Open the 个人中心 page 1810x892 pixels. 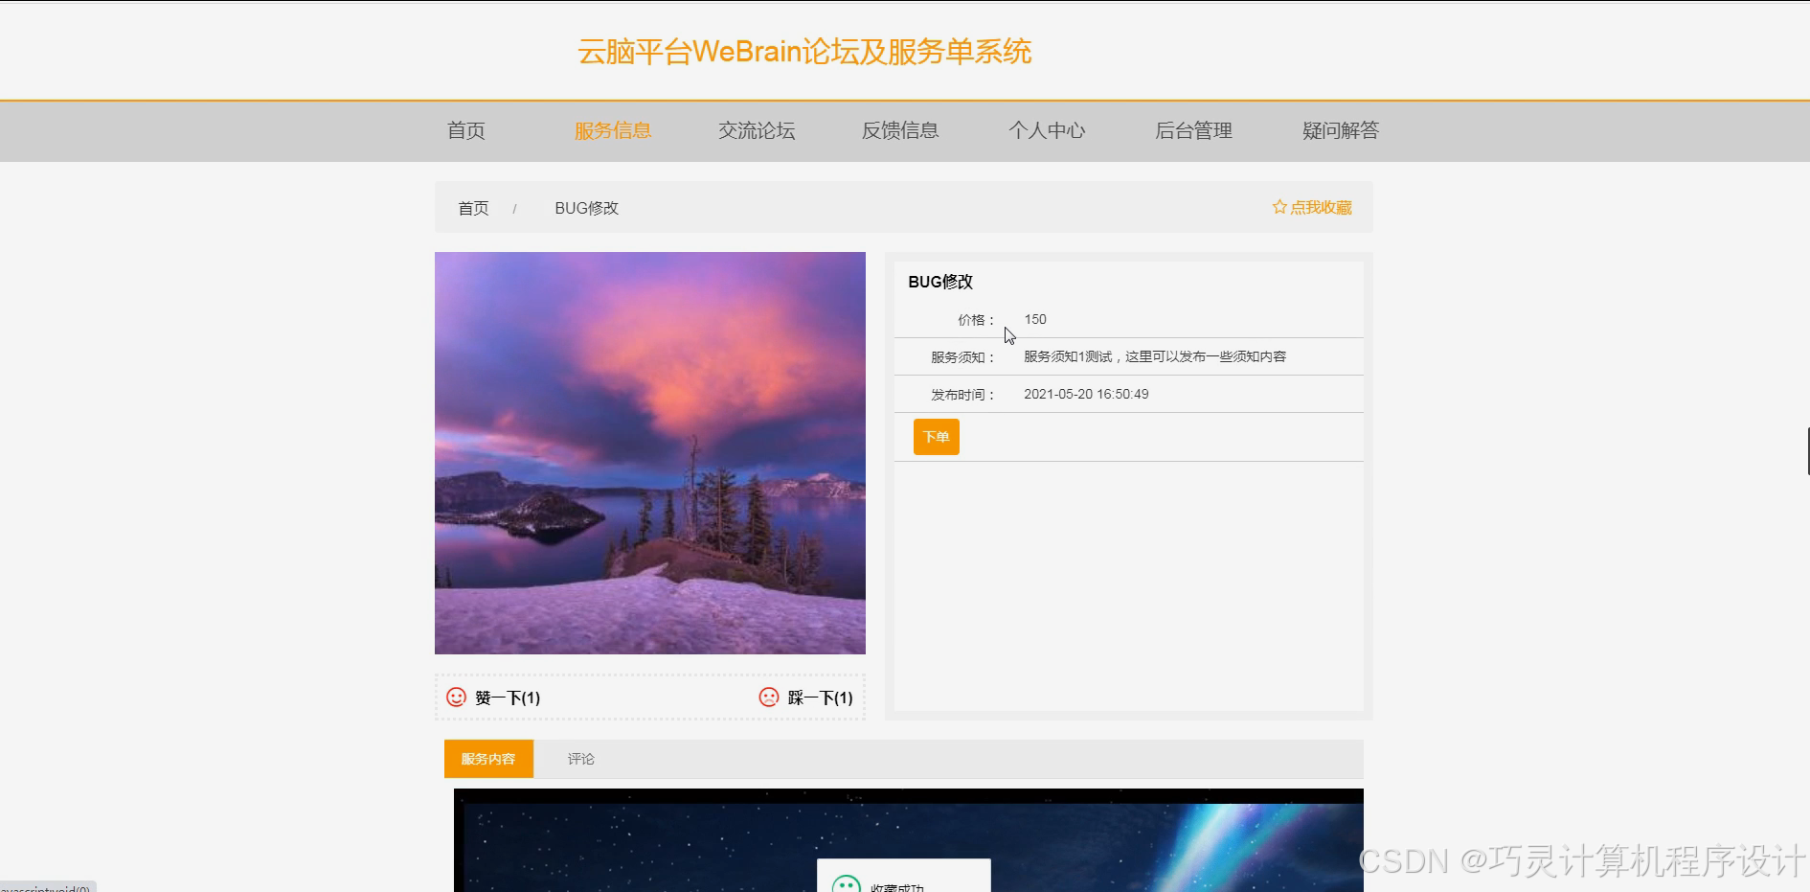tap(1047, 130)
